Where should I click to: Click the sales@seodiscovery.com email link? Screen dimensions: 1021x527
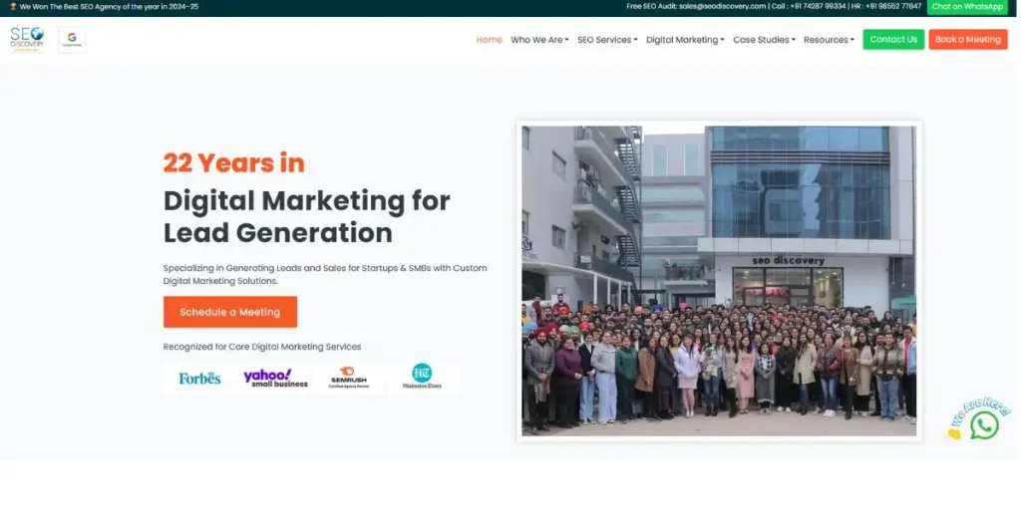tap(722, 7)
